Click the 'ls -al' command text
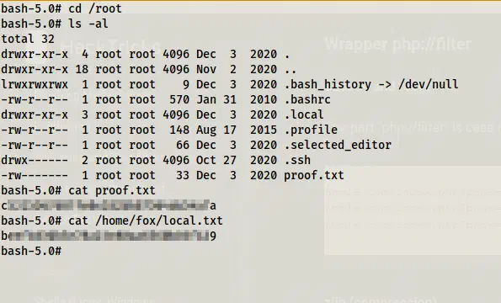 88,24
